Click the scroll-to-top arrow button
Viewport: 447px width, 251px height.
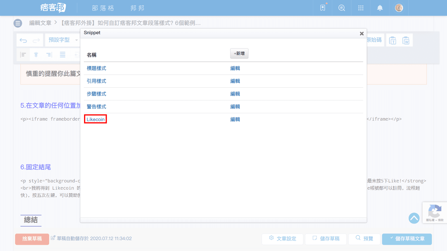414,218
